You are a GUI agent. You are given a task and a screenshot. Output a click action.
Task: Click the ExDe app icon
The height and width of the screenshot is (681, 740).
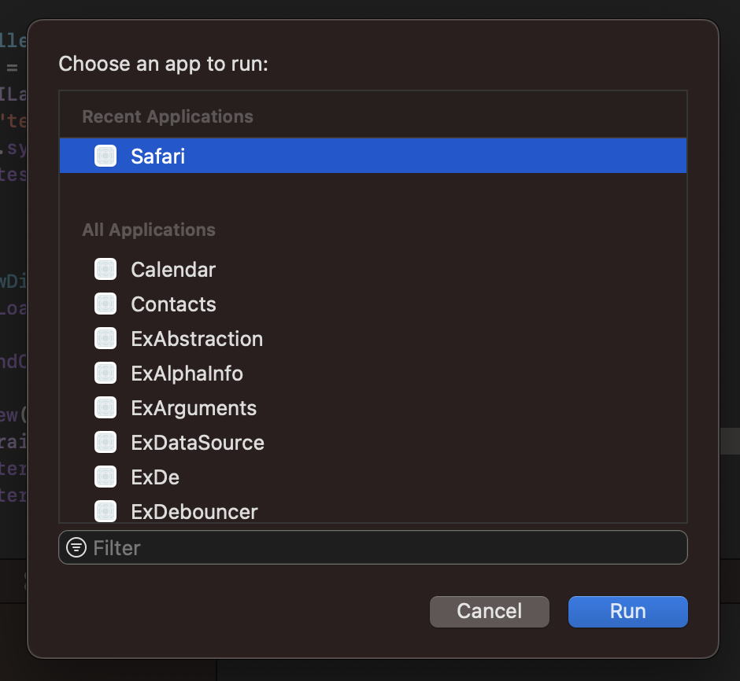pos(105,477)
